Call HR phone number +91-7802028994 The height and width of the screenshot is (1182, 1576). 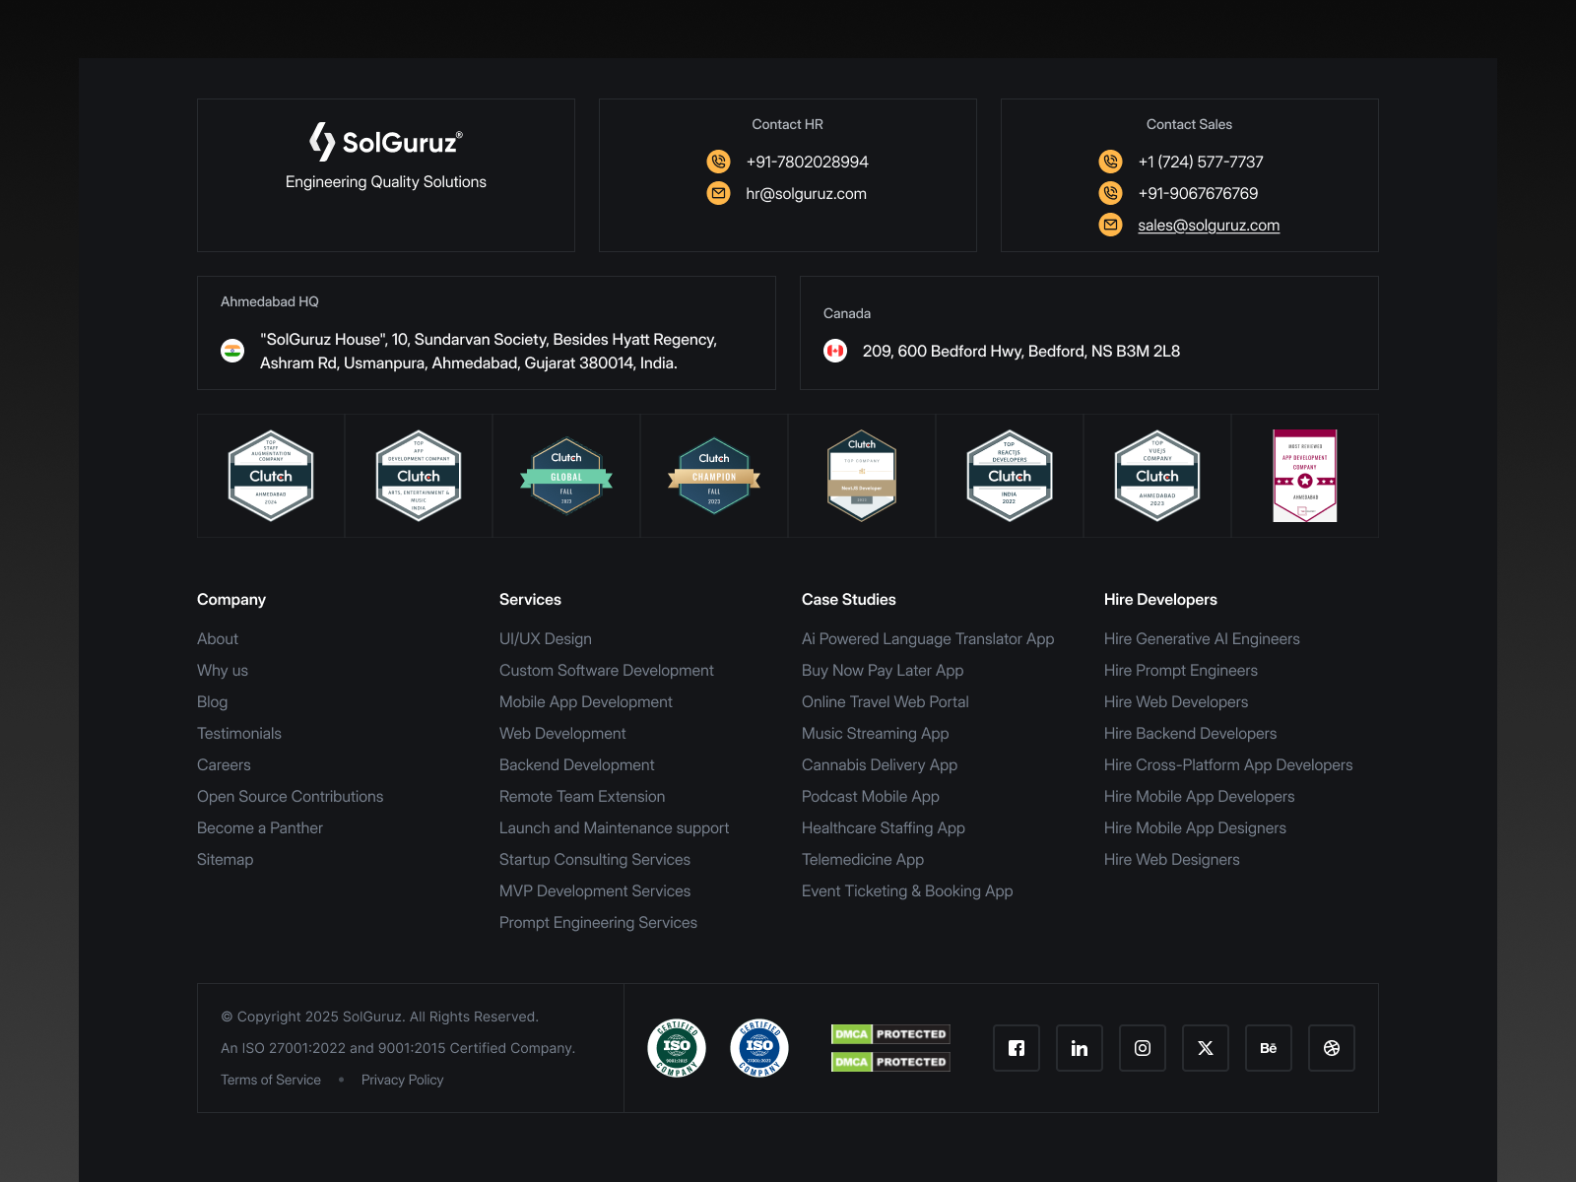pyautogui.click(x=807, y=163)
